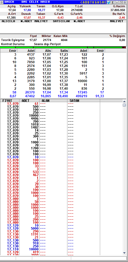
Task: Click the trades list scrollbar thumb
Action: point(124,105)
